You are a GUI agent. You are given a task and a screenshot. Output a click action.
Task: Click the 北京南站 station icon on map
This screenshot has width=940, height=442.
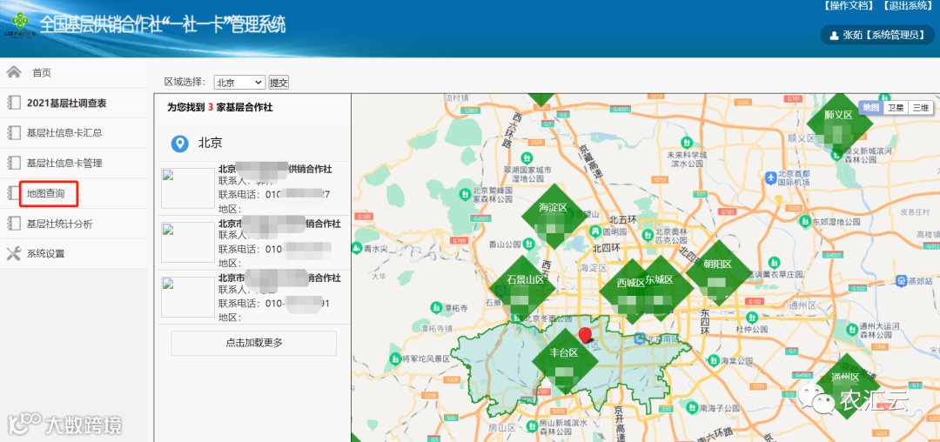point(641,338)
